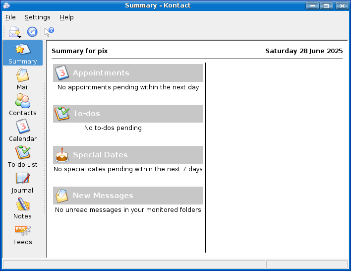Viewport: 351px width, 271px height.
Task: Open the Contacts component
Action: [x=23, y=105]
